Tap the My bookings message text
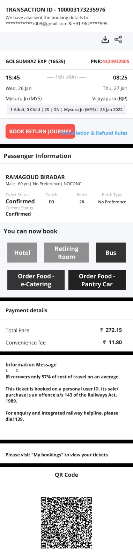The width and height of the screenshot is (133, 560). (x=57, y=455)
